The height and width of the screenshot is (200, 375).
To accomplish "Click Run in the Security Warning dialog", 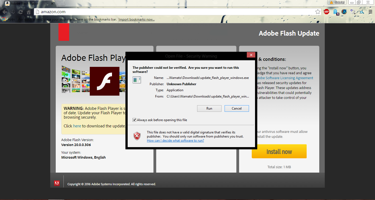I will pos(209,108).
